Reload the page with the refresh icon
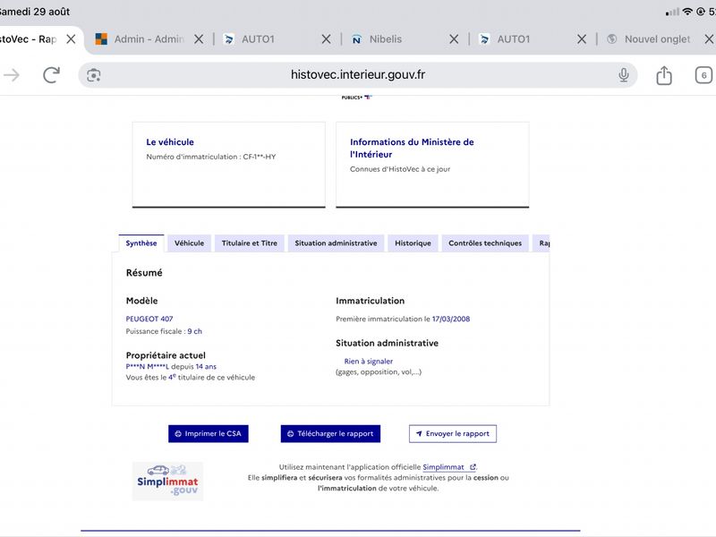 click(51, 75)
